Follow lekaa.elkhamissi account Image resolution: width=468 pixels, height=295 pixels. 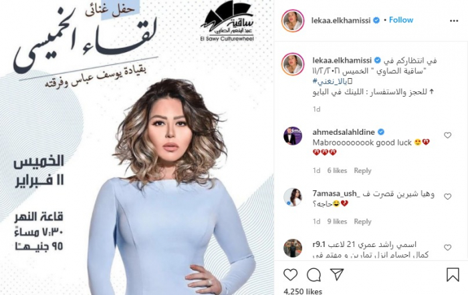(401, 20)
